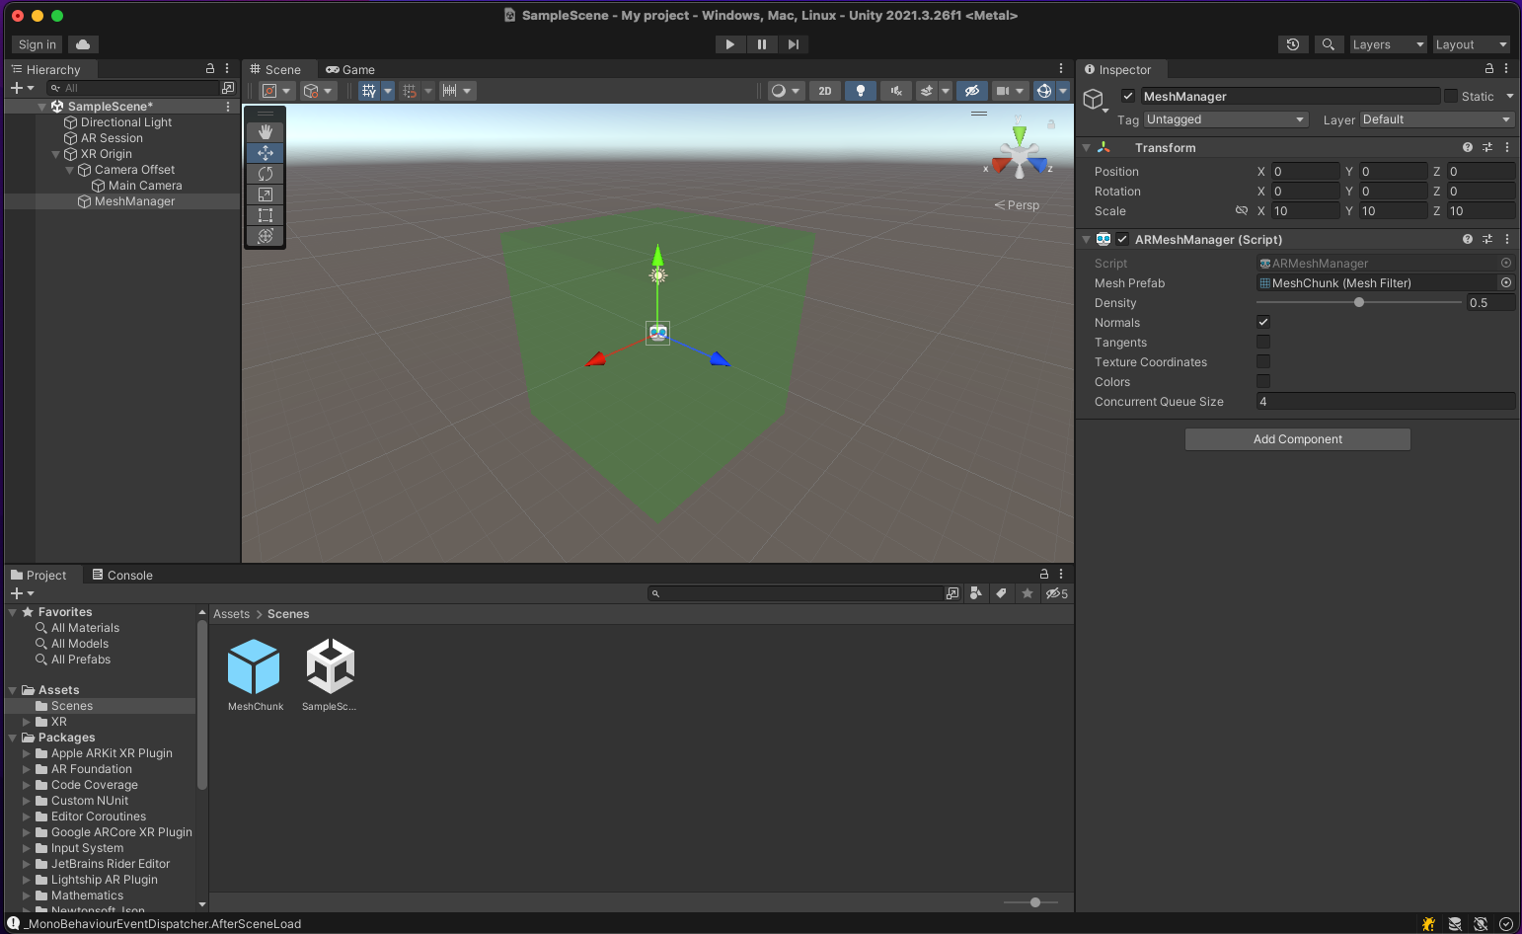Switch to the Game tab
Image resolution: width=1522 pixels, height=934 pixels.
(350, 69)
